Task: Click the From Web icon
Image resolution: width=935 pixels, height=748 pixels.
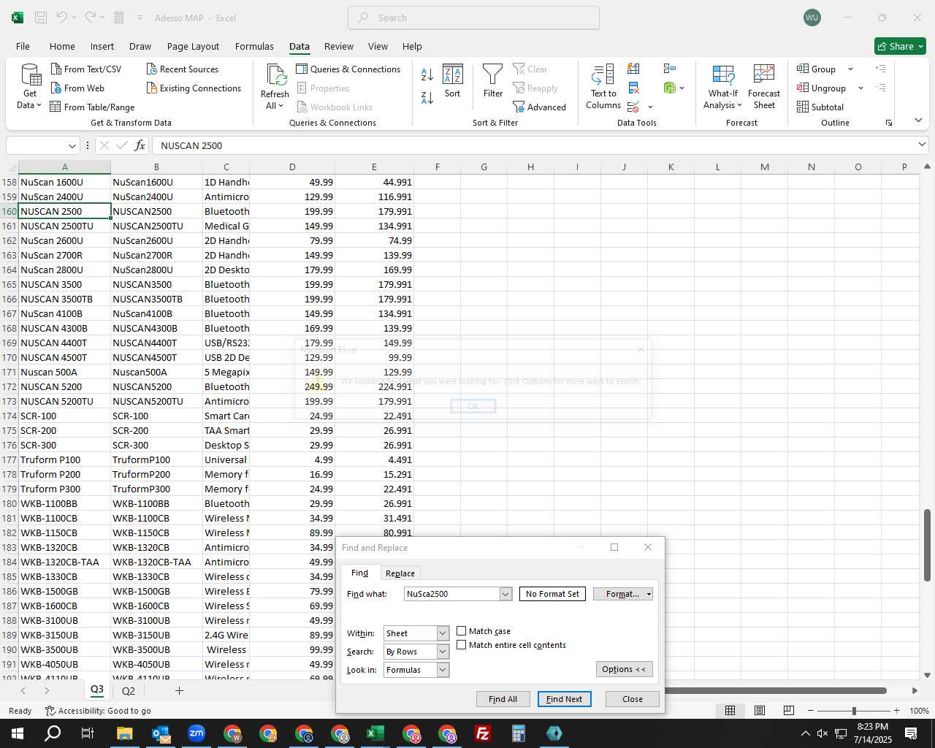Action: [x=77, y=88]
